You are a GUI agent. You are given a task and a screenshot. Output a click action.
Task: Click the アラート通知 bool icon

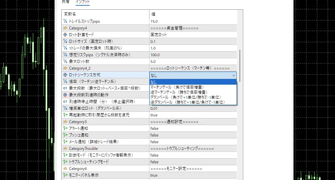(x=65, y=128)
